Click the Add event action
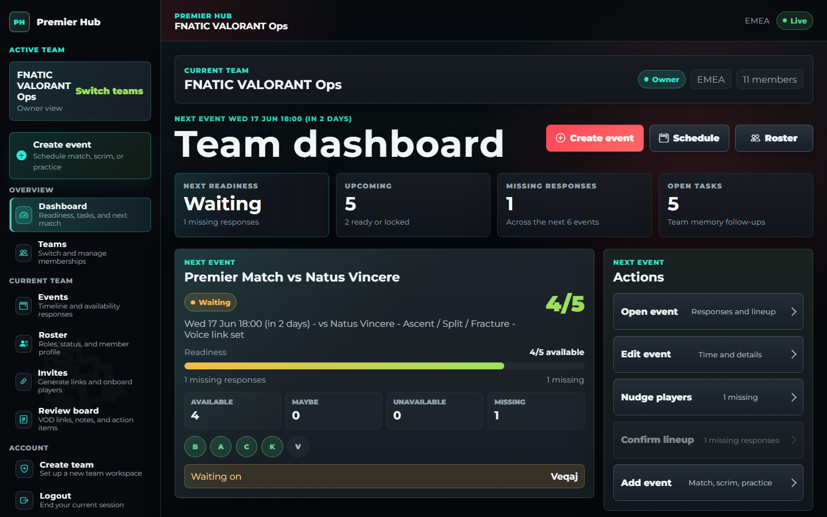 tap(708, 483)
